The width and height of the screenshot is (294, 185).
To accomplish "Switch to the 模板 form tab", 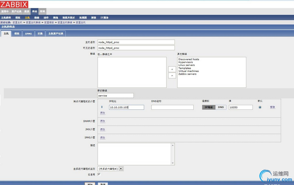I will [x=17, y=34].
